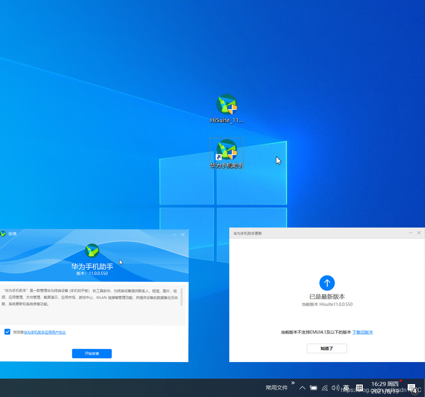This screenshot has width=425, height=397.
Task: Expand the 常用文件 toolbar chevron
Action: pos(293,383)
